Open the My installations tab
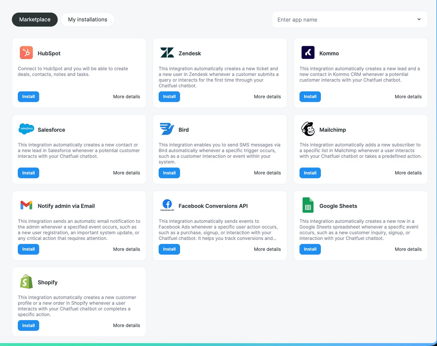The width and height of the screenshot is (437, 346). (88, 20)
